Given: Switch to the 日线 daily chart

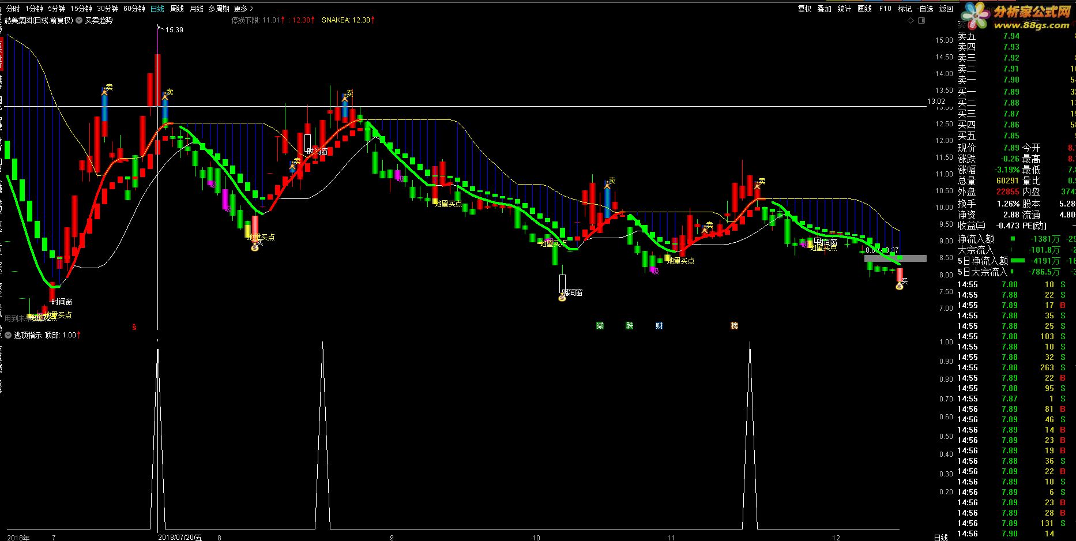Looking at the screenshot, I should coord(157,9).
